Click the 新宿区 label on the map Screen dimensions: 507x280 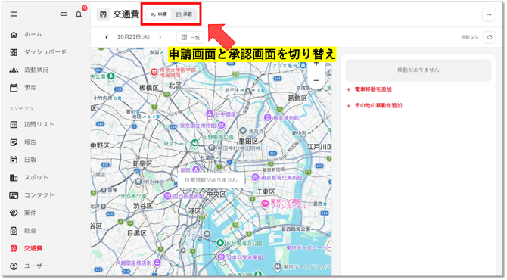coord(142,164)
